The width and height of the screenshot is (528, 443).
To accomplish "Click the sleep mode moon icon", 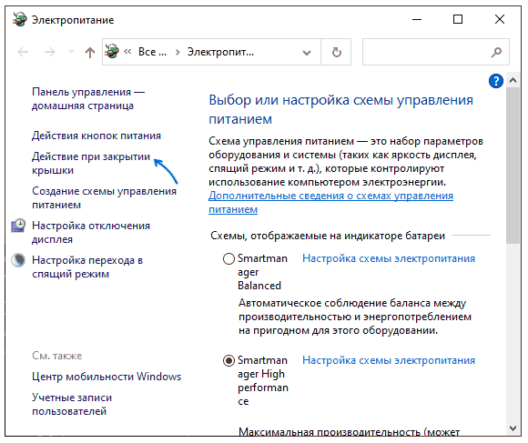I will (18, 260).
